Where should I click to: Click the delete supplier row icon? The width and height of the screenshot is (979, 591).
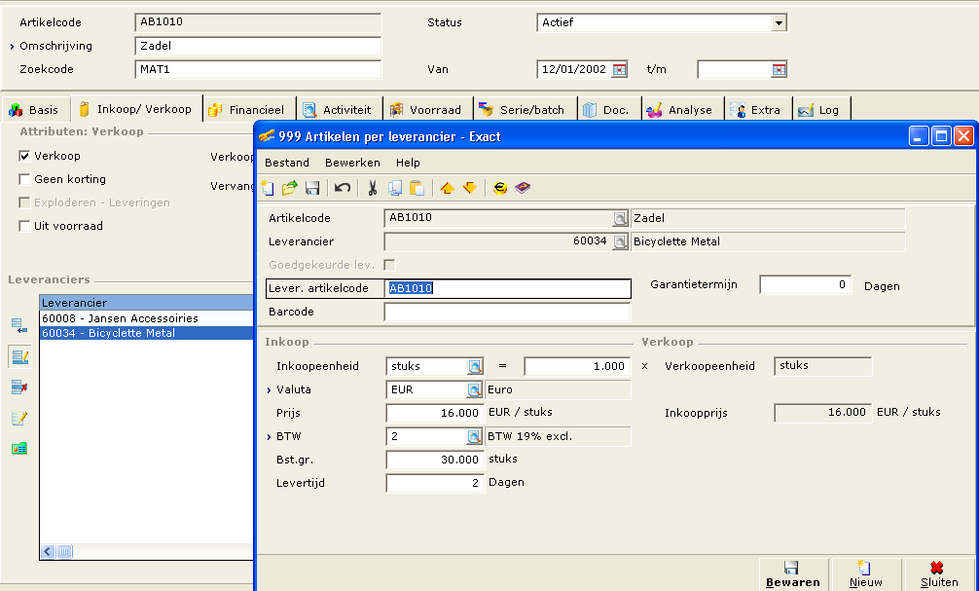(19, 388)
